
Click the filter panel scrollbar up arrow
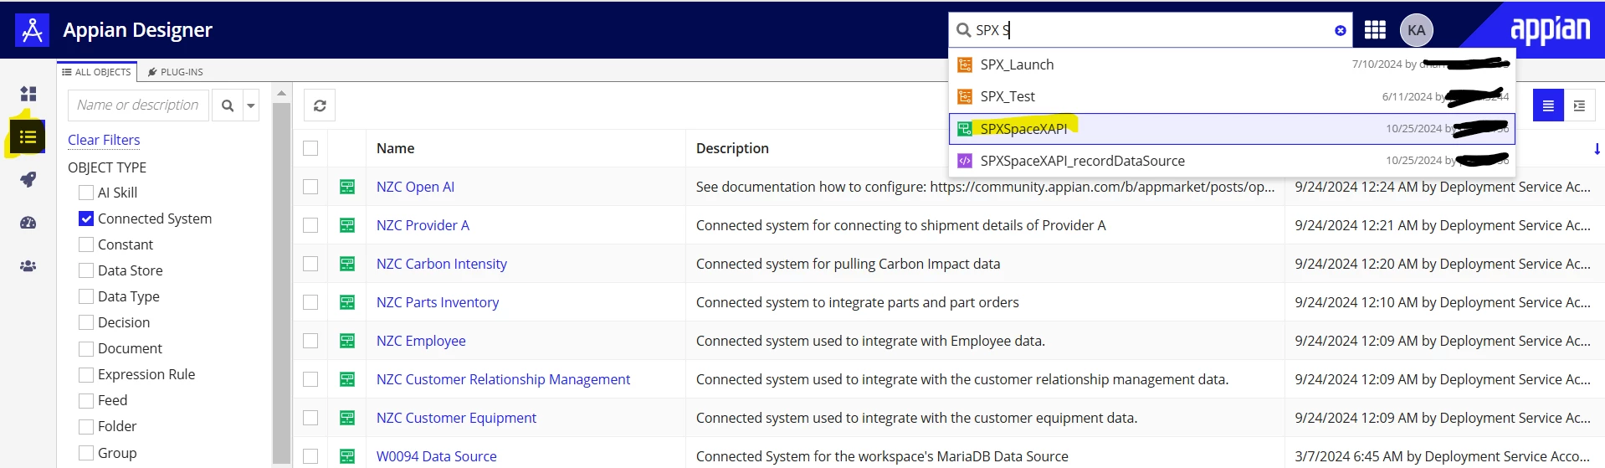281,93
